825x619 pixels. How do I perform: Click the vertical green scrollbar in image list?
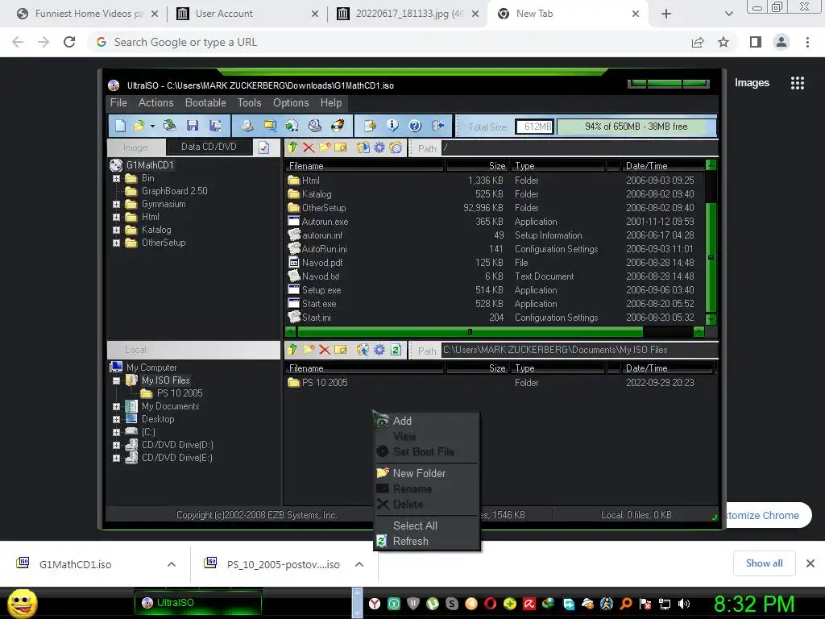[711, 257]
